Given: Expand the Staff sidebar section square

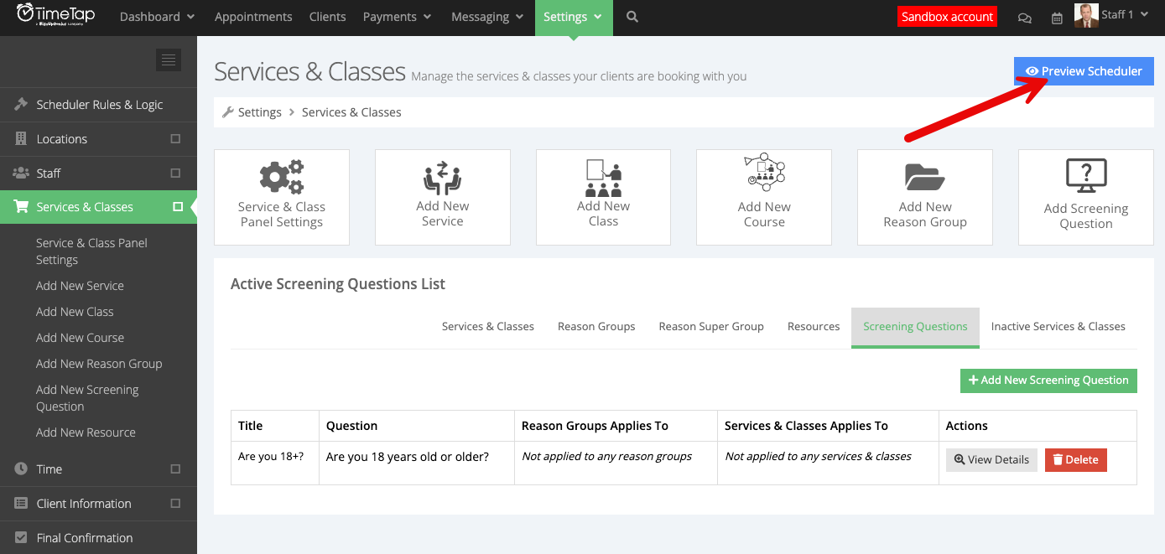Looking at the screenshot, I should coord(175,173).
